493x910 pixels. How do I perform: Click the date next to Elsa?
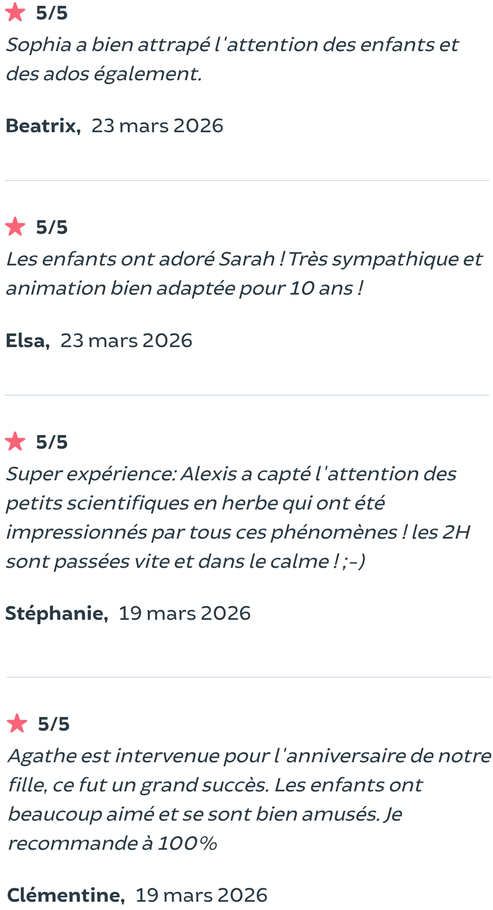pos(126,341)
